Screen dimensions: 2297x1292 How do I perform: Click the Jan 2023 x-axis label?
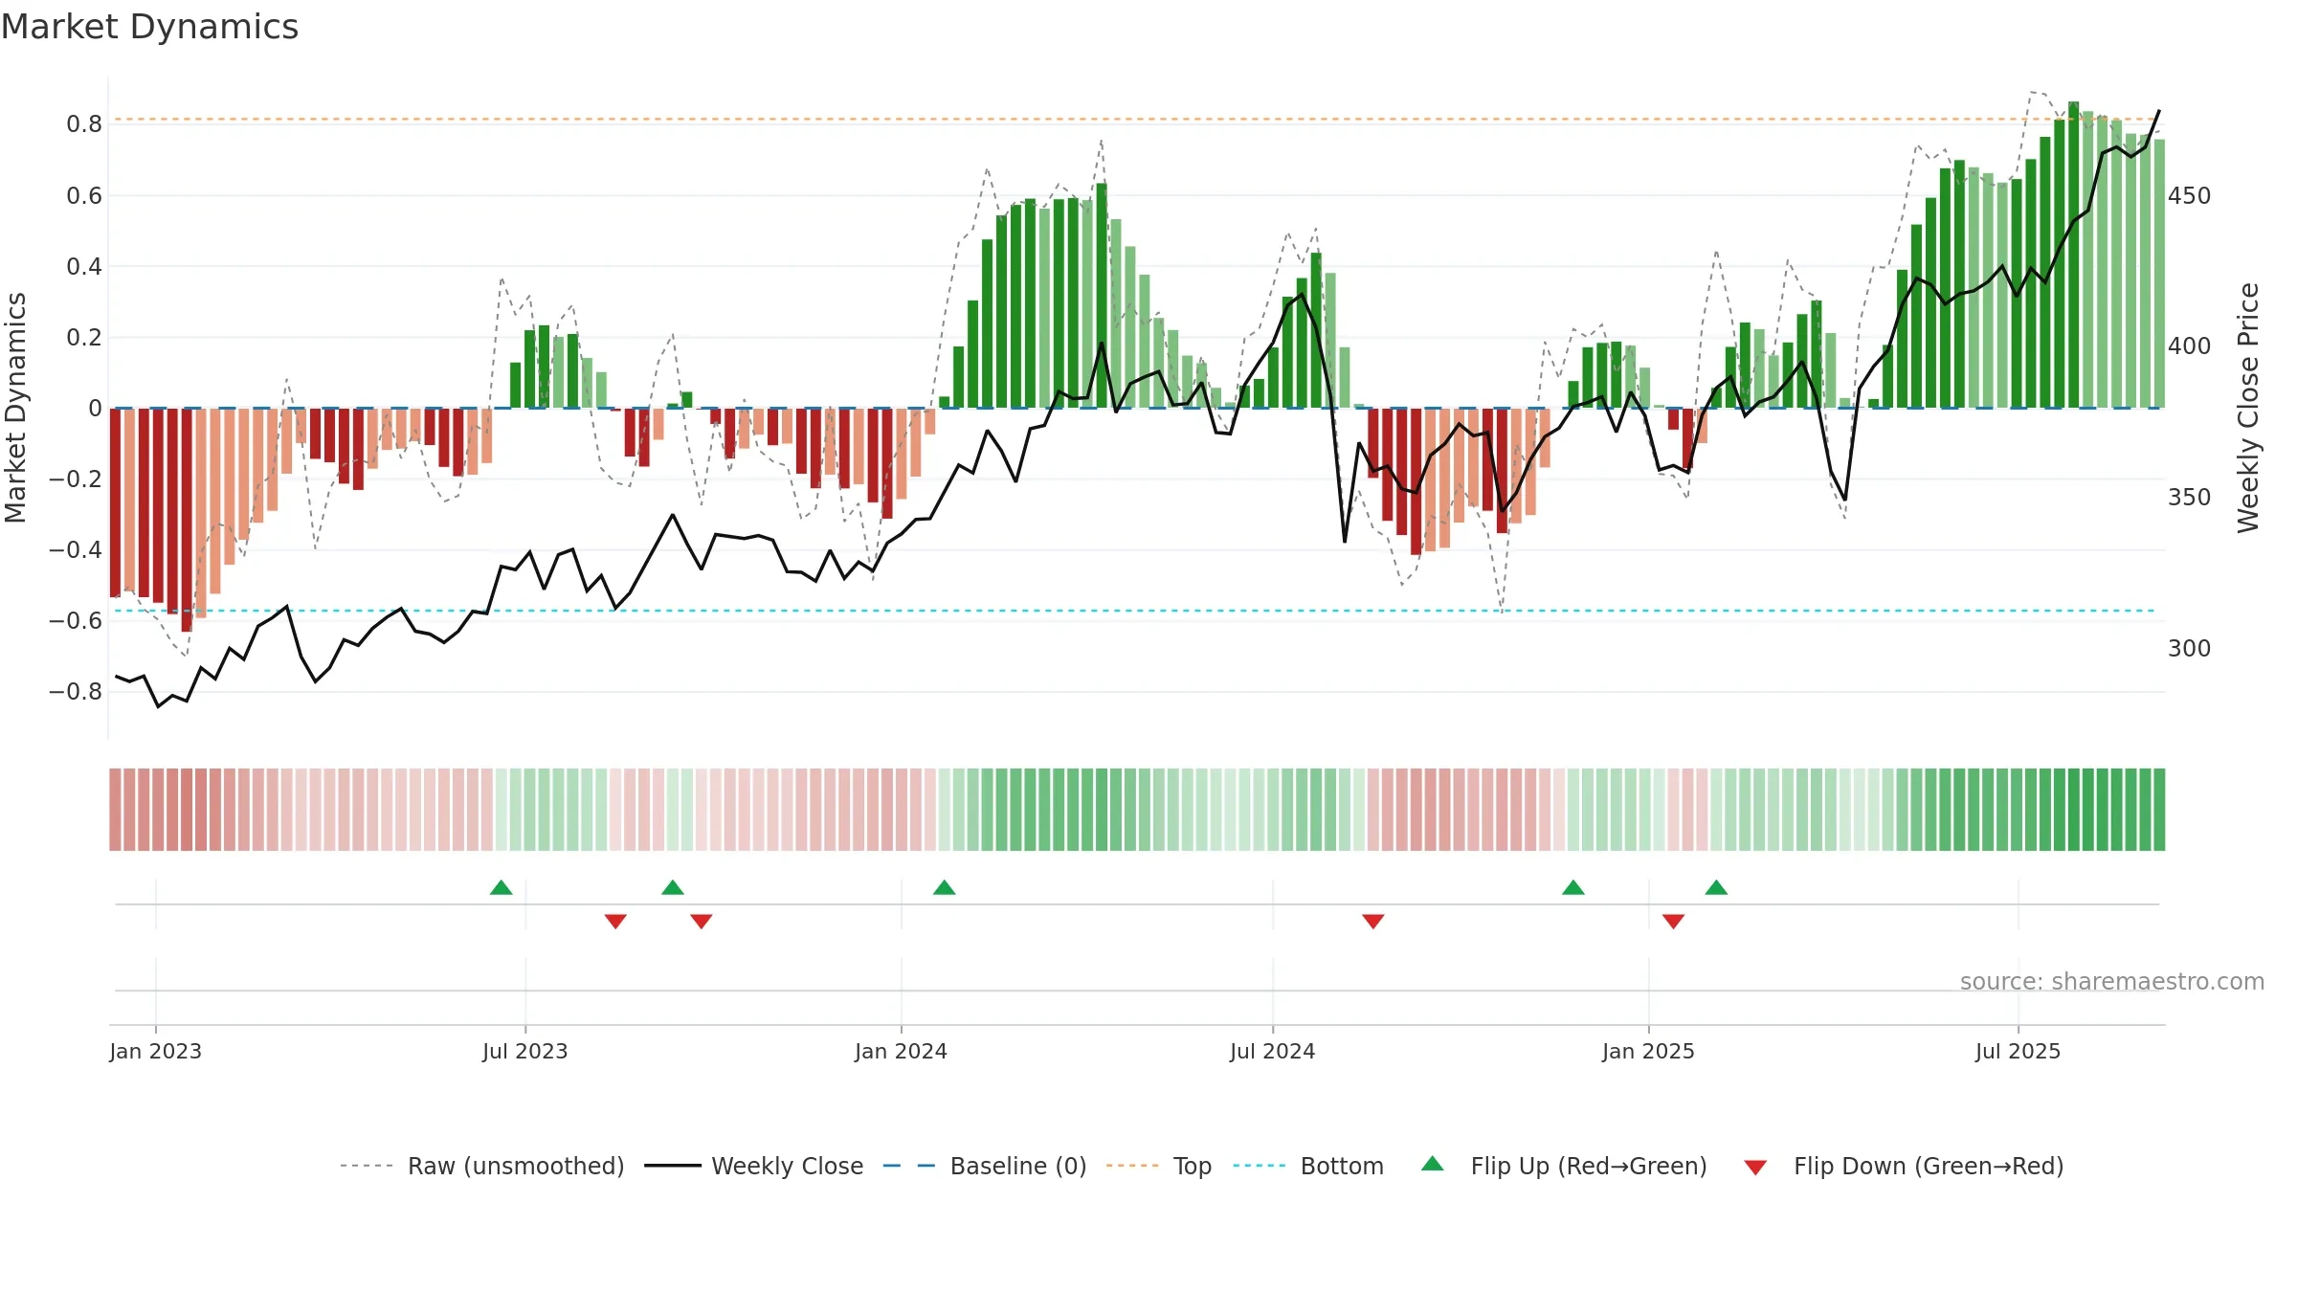[x=156, y=1051]
